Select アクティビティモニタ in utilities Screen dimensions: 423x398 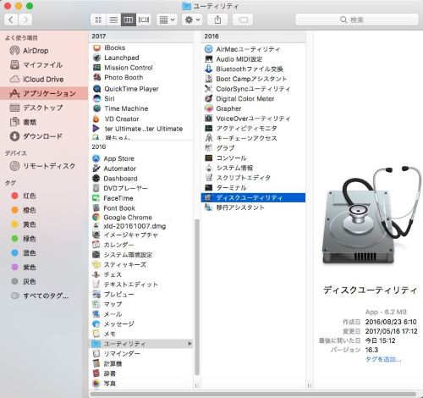pos(253,129)
